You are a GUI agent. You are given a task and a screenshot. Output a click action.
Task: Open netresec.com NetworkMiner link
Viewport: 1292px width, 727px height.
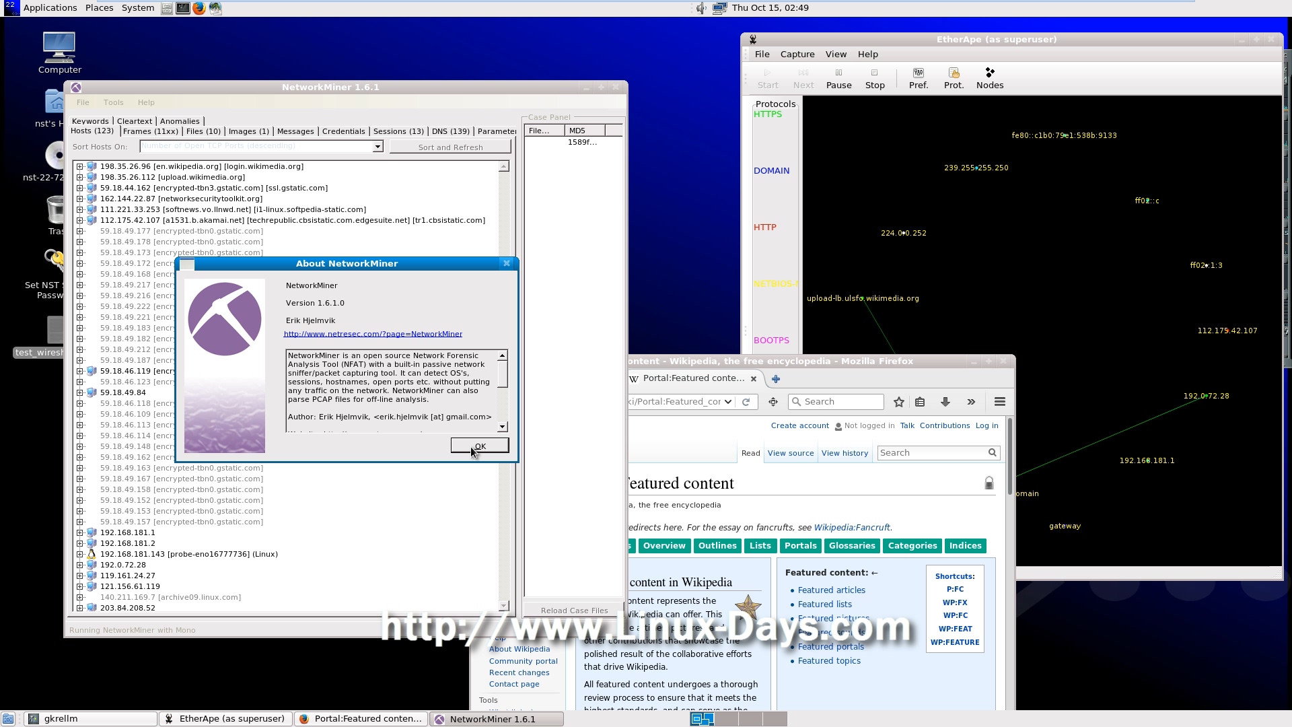[373, 334]
